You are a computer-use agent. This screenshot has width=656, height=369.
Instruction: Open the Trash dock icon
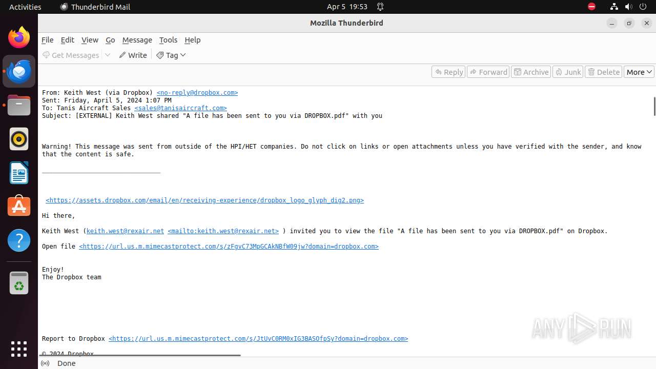pyautogui.click(x=19, y=283)
